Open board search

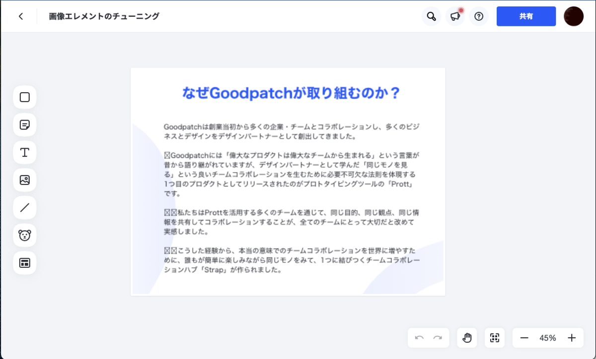[431, 16]
